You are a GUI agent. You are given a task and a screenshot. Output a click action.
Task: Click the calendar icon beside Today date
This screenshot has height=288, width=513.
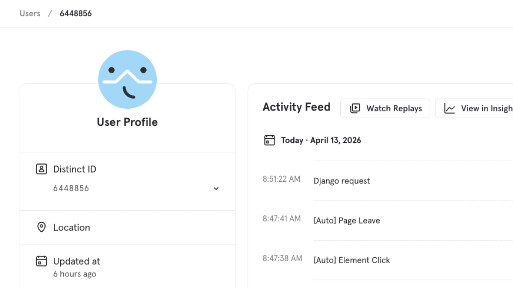[269, 140]
